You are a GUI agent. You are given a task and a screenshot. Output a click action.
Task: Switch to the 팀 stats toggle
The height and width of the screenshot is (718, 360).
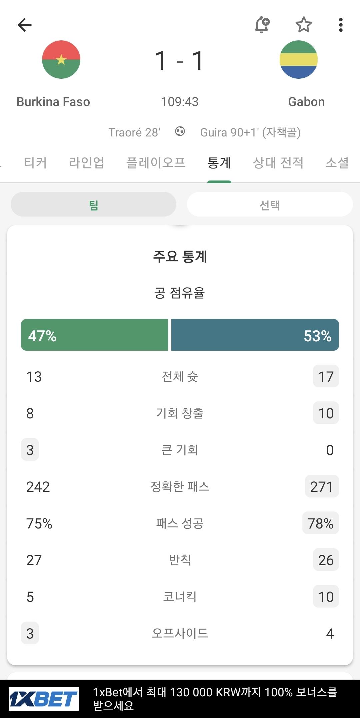93,205
